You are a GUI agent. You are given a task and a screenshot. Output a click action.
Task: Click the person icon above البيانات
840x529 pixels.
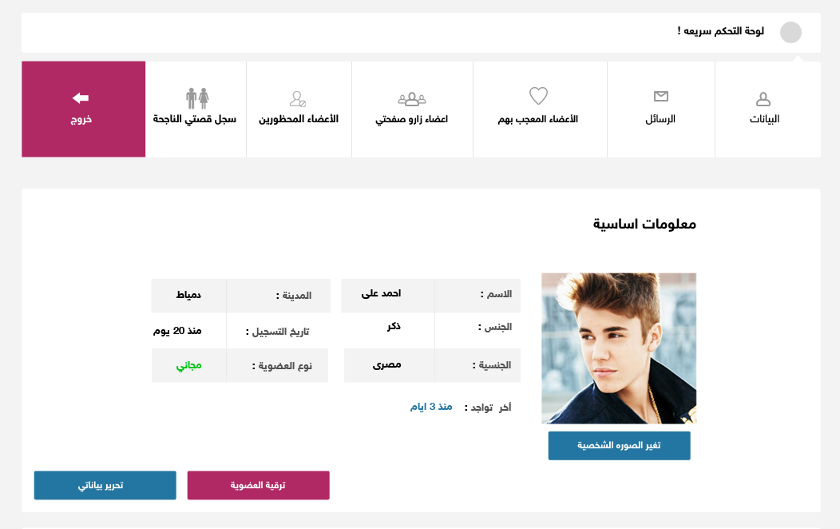(x=763, y=99)
